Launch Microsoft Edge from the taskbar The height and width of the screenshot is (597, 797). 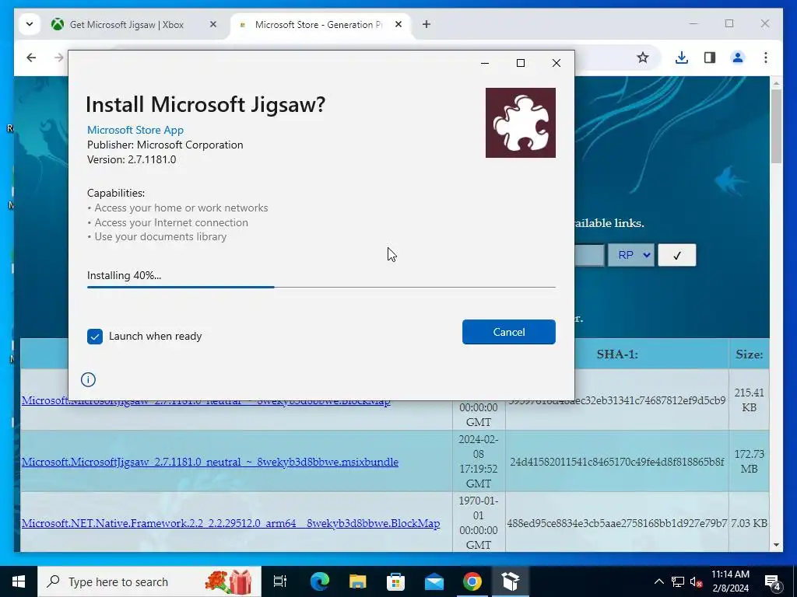[x=320, y=581]
